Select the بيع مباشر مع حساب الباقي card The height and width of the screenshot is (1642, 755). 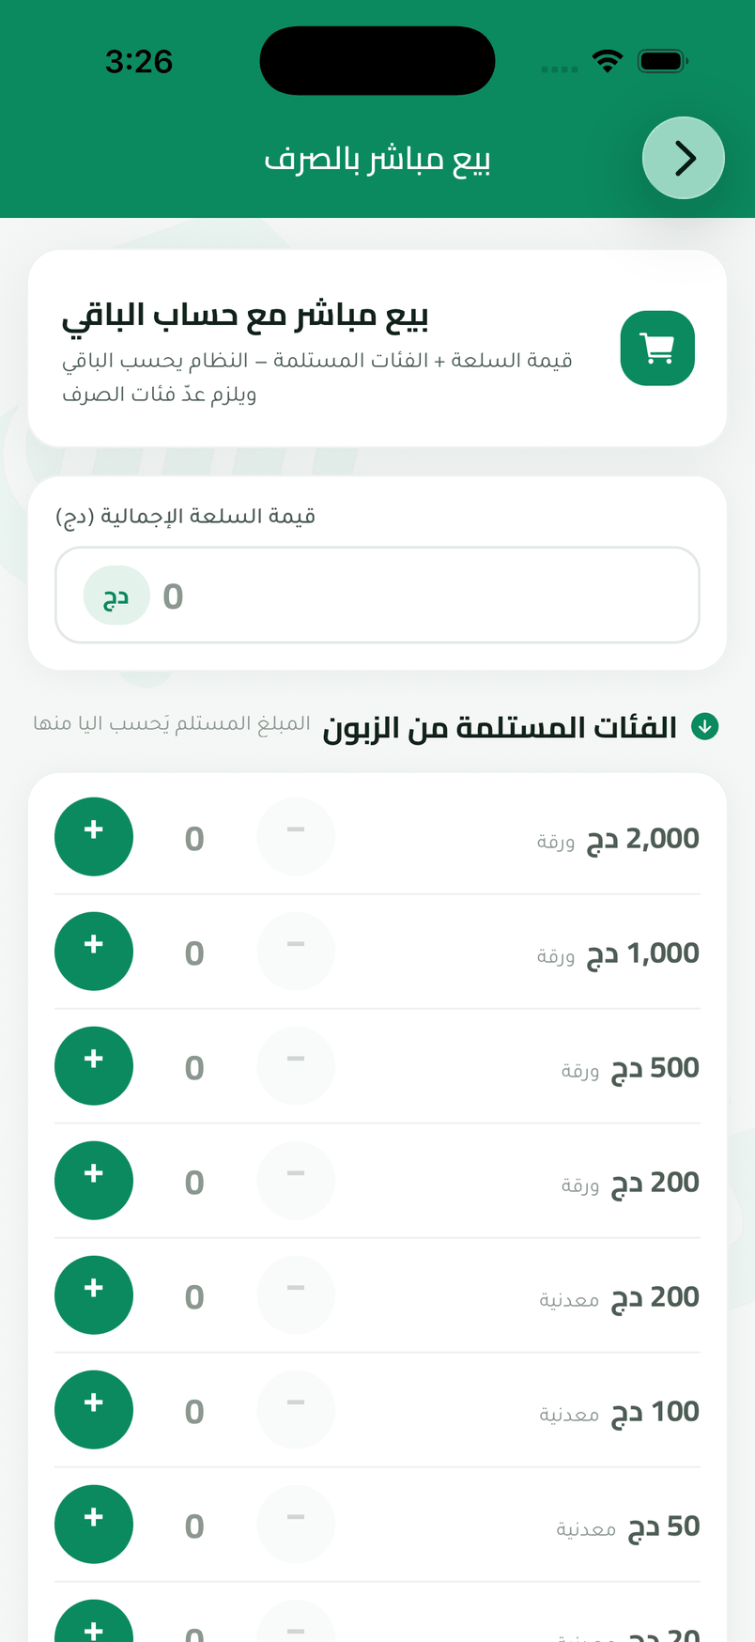point(377,349)
